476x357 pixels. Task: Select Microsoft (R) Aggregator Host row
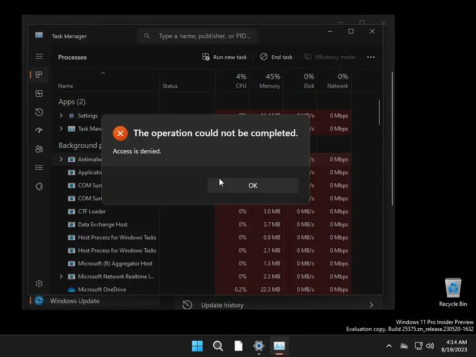point(202,264)
